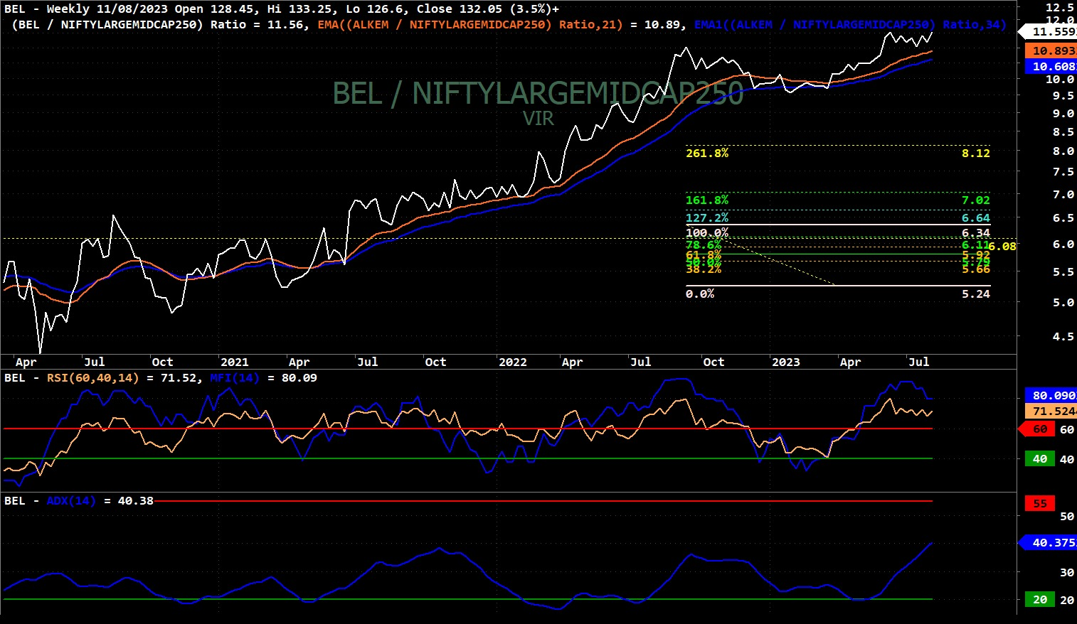Click the 9.0 price axis label
Screen dimensions: 1077x624
[1063, 113]
